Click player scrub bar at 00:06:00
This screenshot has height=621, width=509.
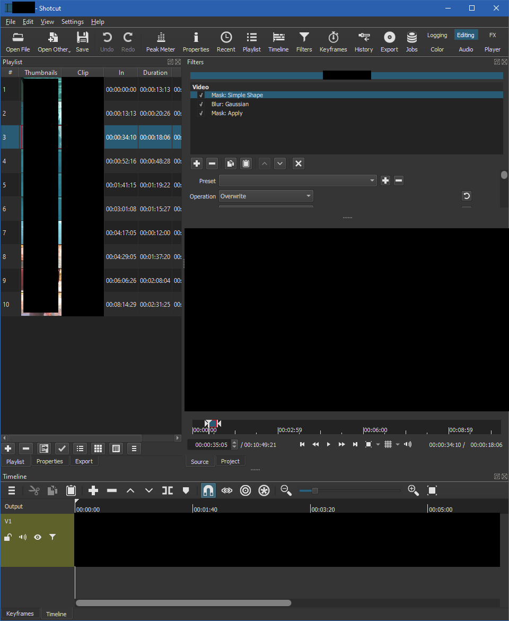364,430
